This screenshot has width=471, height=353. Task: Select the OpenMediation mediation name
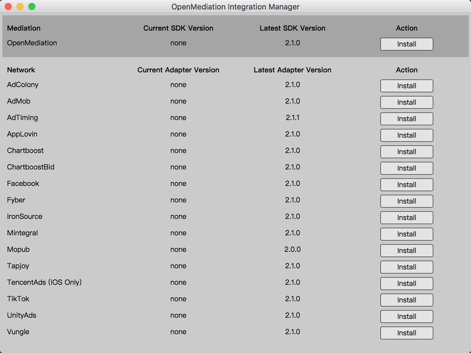(x=32, y=43)
